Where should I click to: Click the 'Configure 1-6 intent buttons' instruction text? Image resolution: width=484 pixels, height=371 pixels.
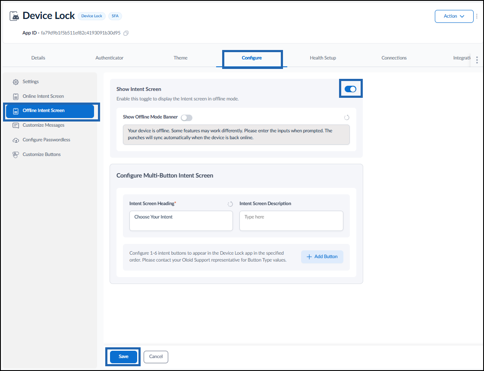click(x=208, y=256)
